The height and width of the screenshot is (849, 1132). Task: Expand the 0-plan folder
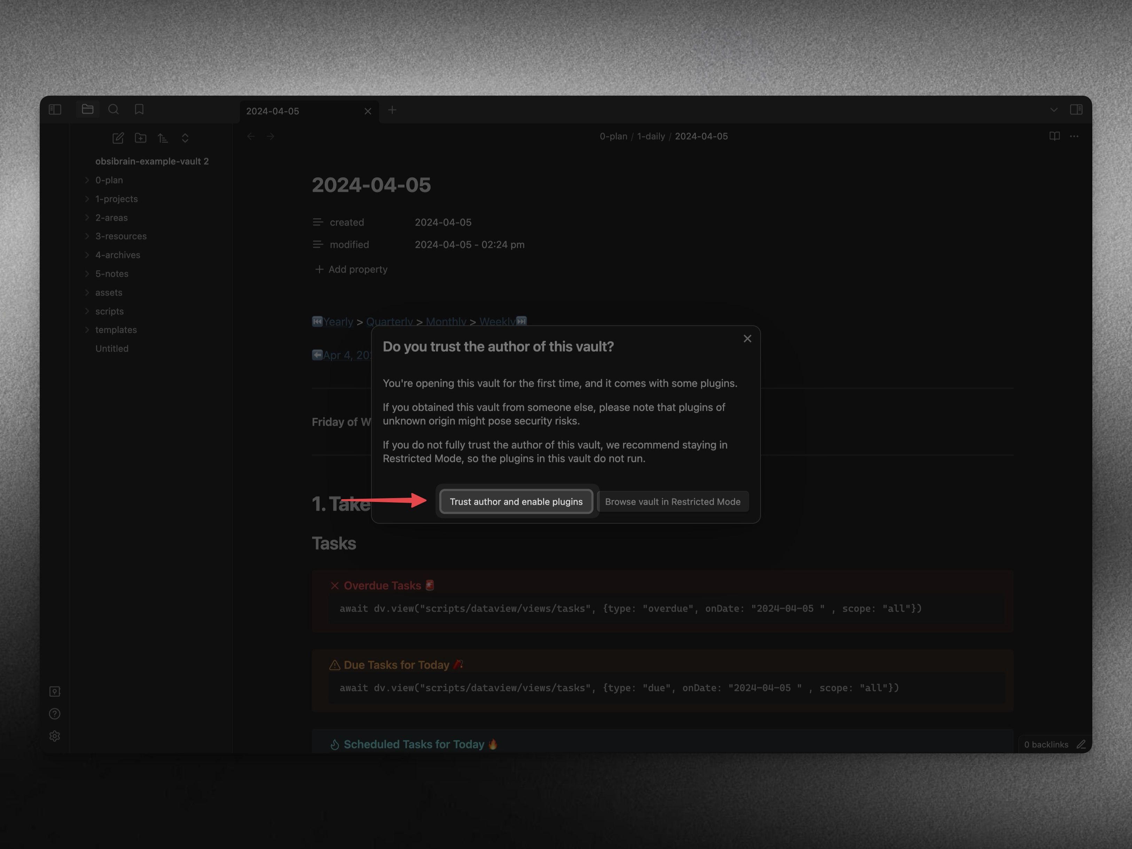109,180
